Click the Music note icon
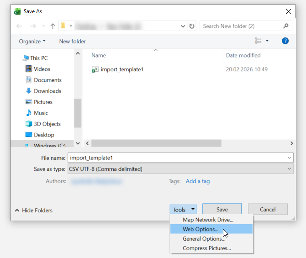 28,113
